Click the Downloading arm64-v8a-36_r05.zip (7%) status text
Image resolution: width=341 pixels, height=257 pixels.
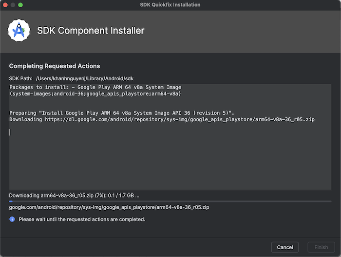click(x=74, y=196)
